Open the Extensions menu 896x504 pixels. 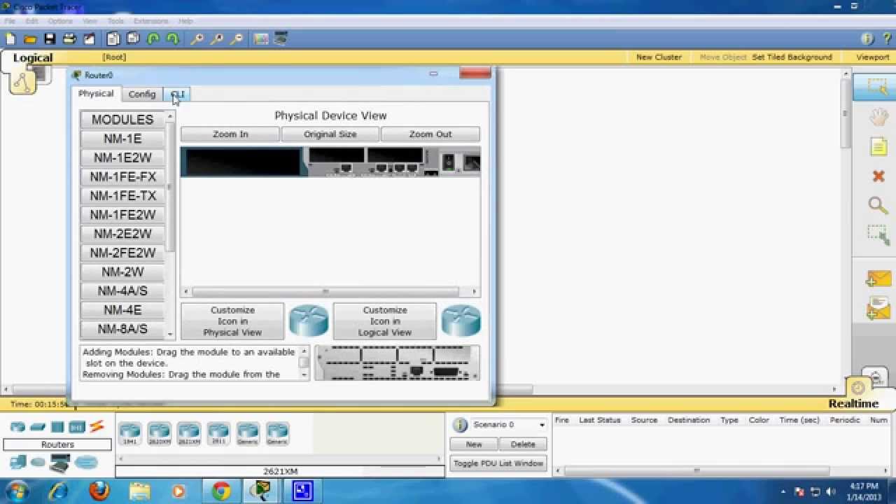(x=150, y=21)
